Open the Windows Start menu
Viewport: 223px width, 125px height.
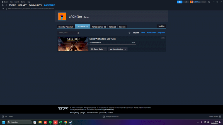4,122
